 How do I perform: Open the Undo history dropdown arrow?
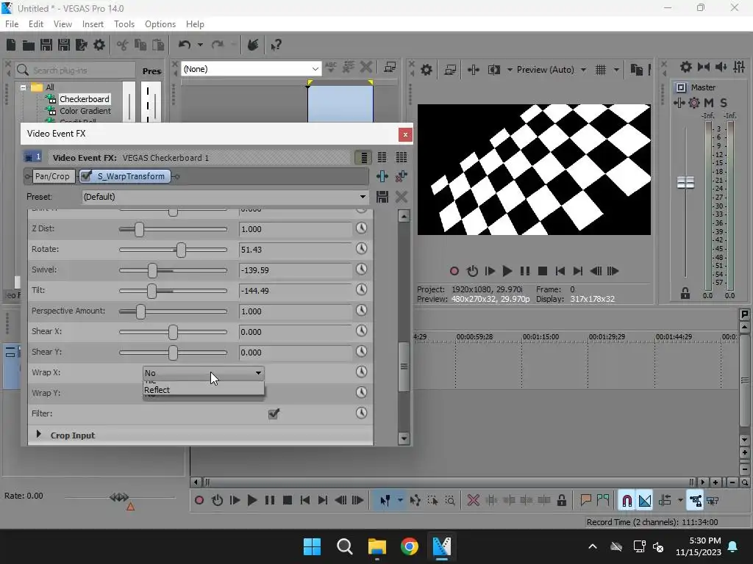pyautogui.click(x=200, y=45)
